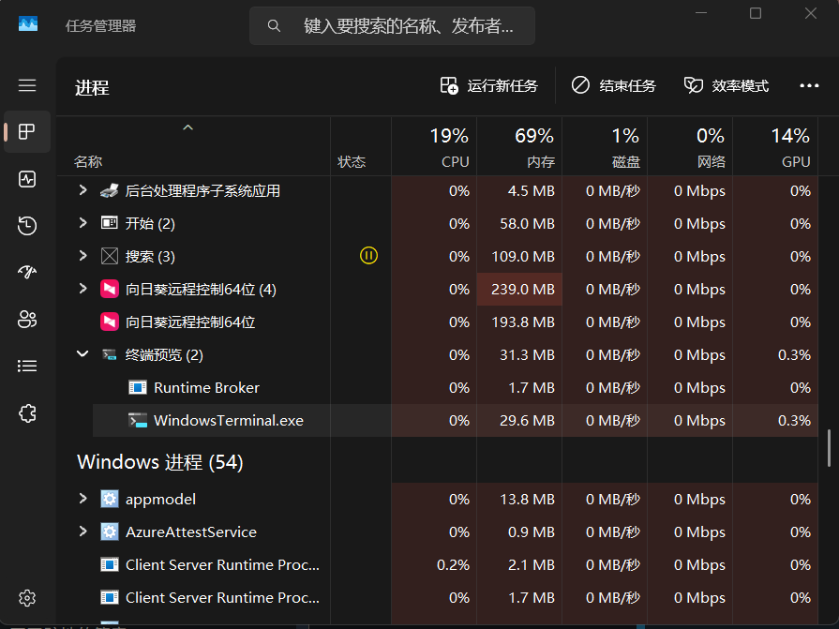Sort by the 状态 column header

pyautogui.click(x=361, y=146)
